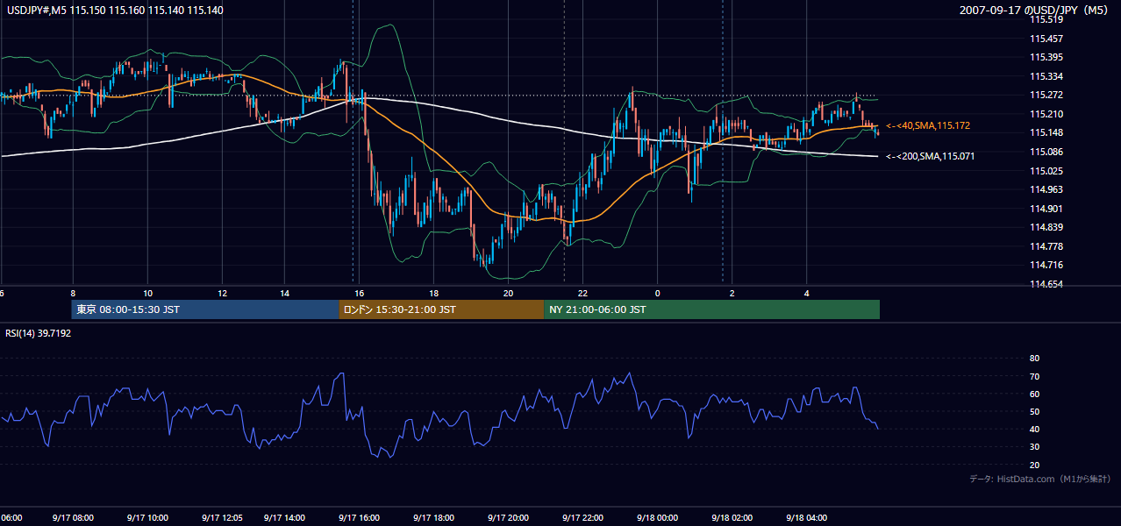Click RSI scale value 80
Image resolution: width=1121 pixels, height=526 pixels.
[x=1034, y=359]
